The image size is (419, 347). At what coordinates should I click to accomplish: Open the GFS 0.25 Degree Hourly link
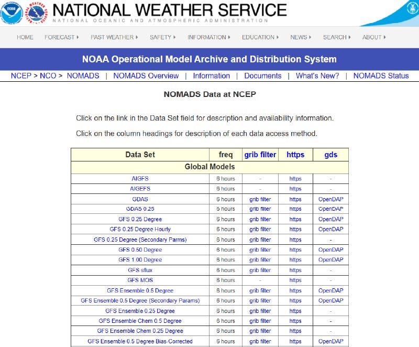(140, 229)
